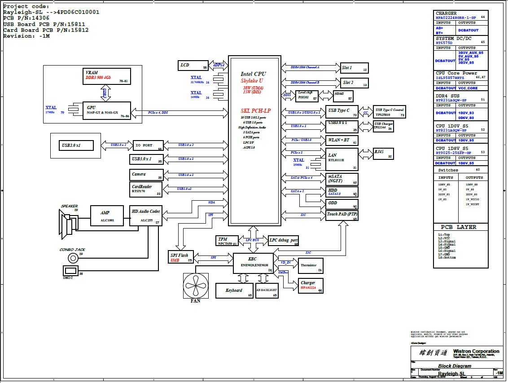Click the crystal symbol beside XTAL 27MHz

click(x=74, y=110)
